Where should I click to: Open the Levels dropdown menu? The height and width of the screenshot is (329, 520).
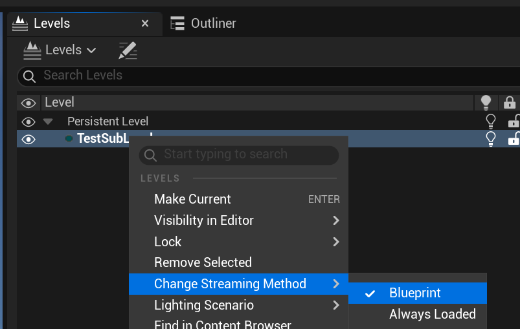pos(60,50)
